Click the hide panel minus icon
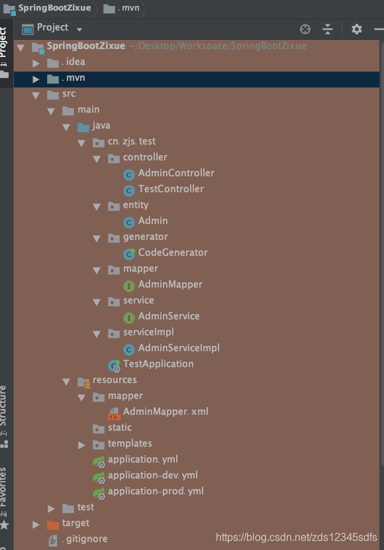 (x=379, y=29)
